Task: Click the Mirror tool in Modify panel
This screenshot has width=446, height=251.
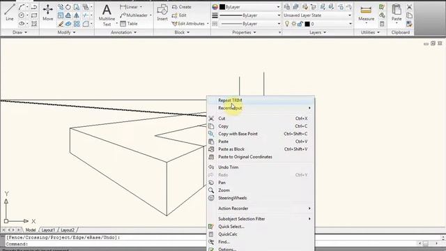Action: [77, 15]
